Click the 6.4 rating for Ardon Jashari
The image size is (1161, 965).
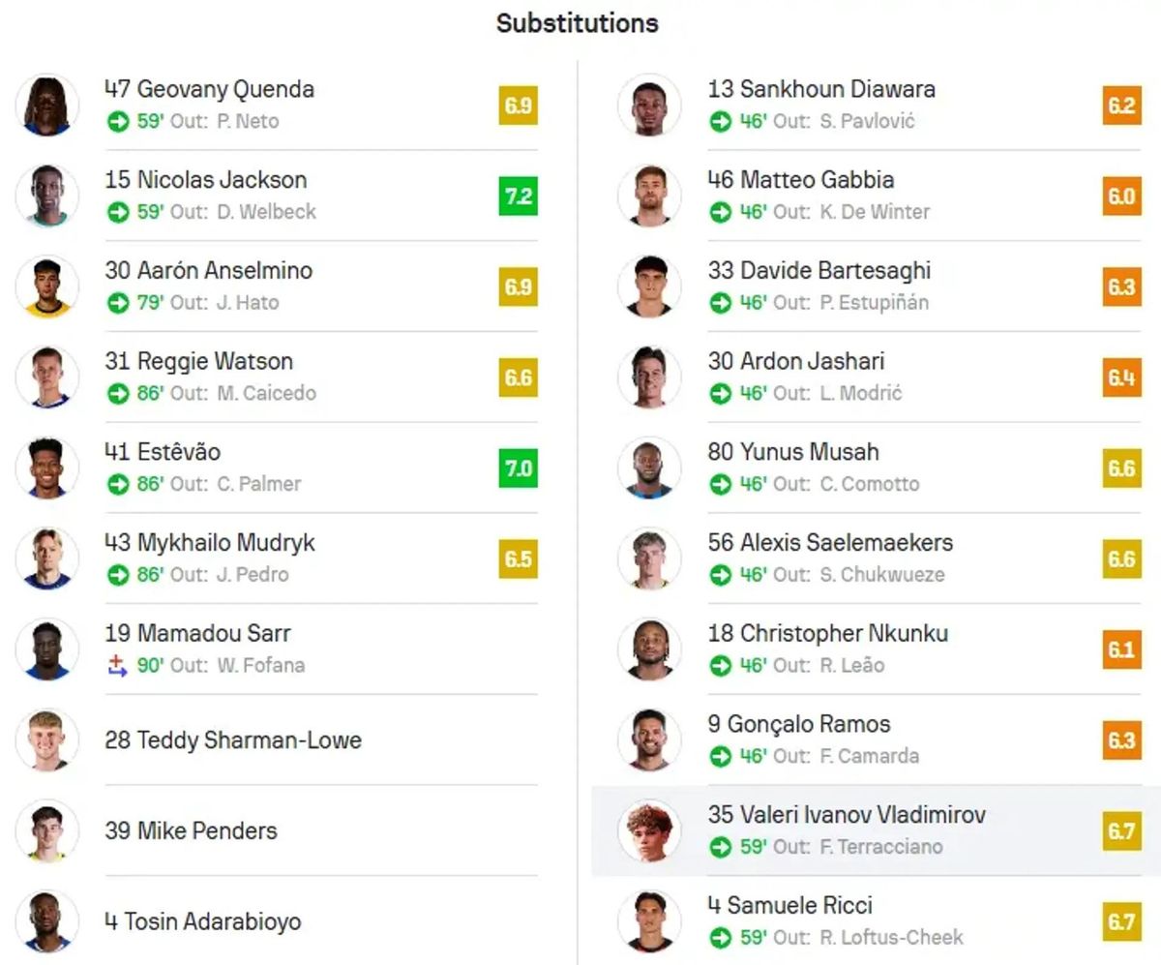[x=1121, y=377]
